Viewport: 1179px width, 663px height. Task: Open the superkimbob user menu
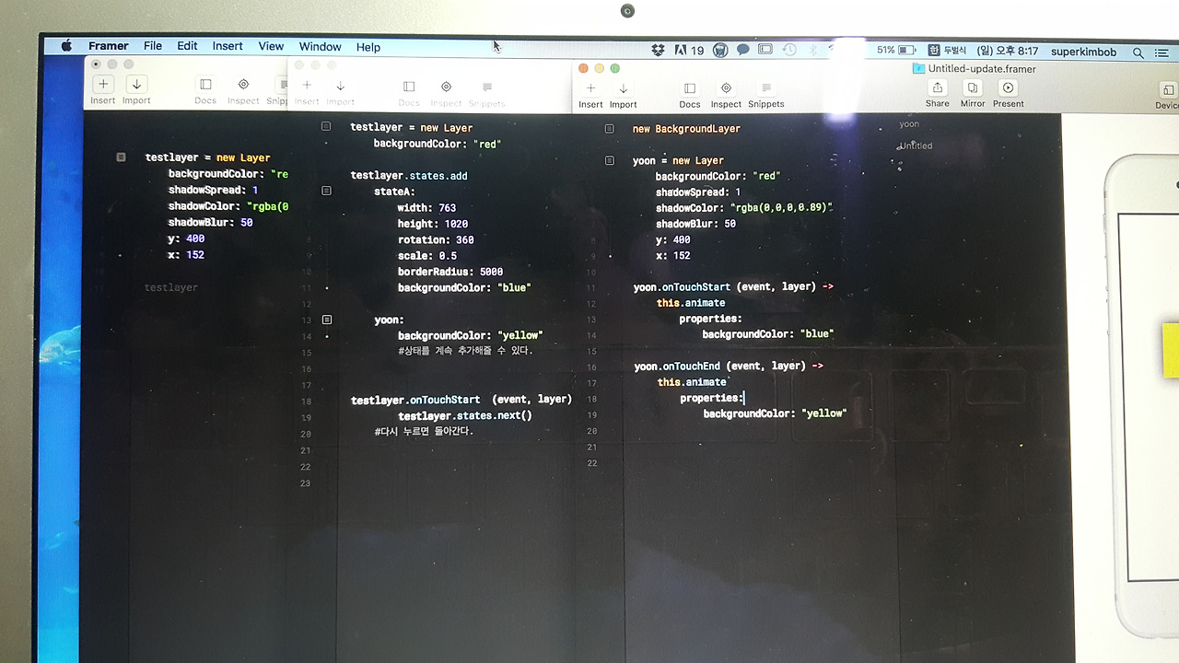click(x=1083, y=52)
